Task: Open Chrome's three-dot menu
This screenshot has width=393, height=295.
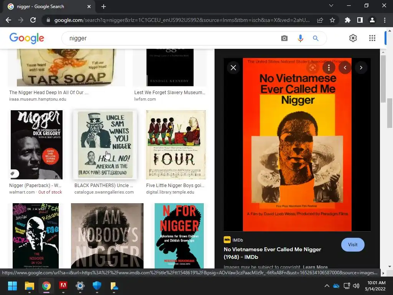Action: click(x=385, y=20)
